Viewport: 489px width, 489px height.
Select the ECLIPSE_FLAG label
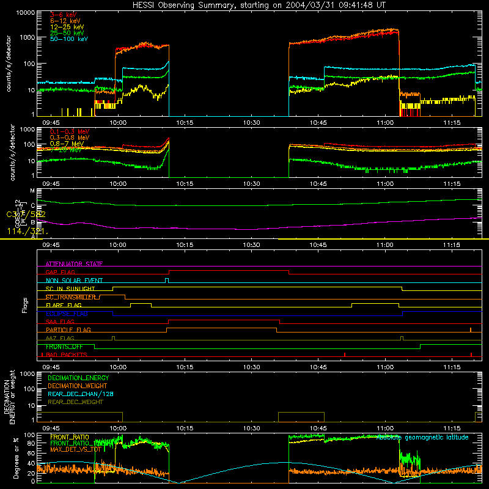click(67, 314)
